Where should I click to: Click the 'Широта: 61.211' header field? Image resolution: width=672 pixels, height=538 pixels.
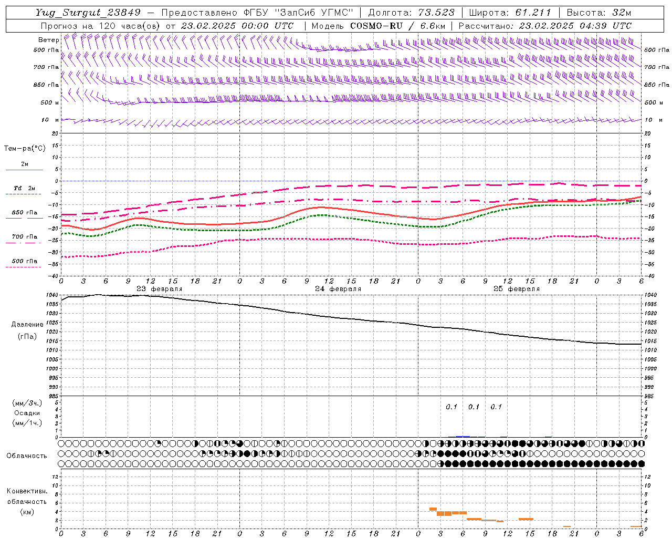(510, 13)
